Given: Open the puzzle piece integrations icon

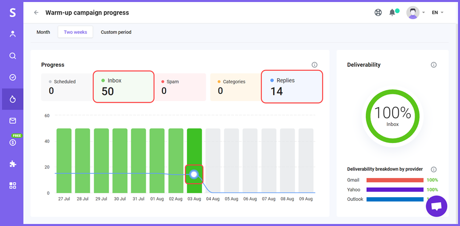Looking at the screenshot, I should click(12, 164).
